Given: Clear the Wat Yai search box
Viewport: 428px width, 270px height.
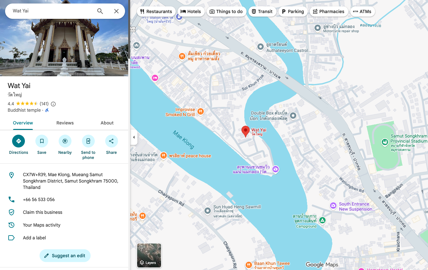Looking at the screenshot, I should (116, 11).
